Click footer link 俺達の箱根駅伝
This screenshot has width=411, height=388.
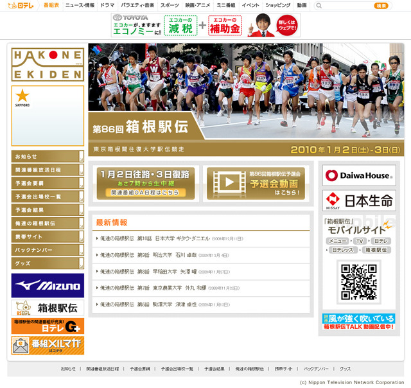(x=250, y=369)
